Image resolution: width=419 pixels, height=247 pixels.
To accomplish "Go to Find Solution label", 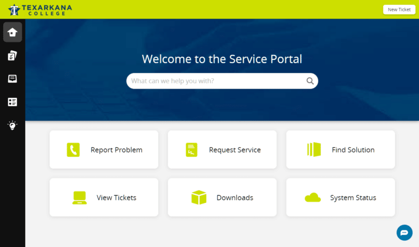I will (x=353, y=150).
